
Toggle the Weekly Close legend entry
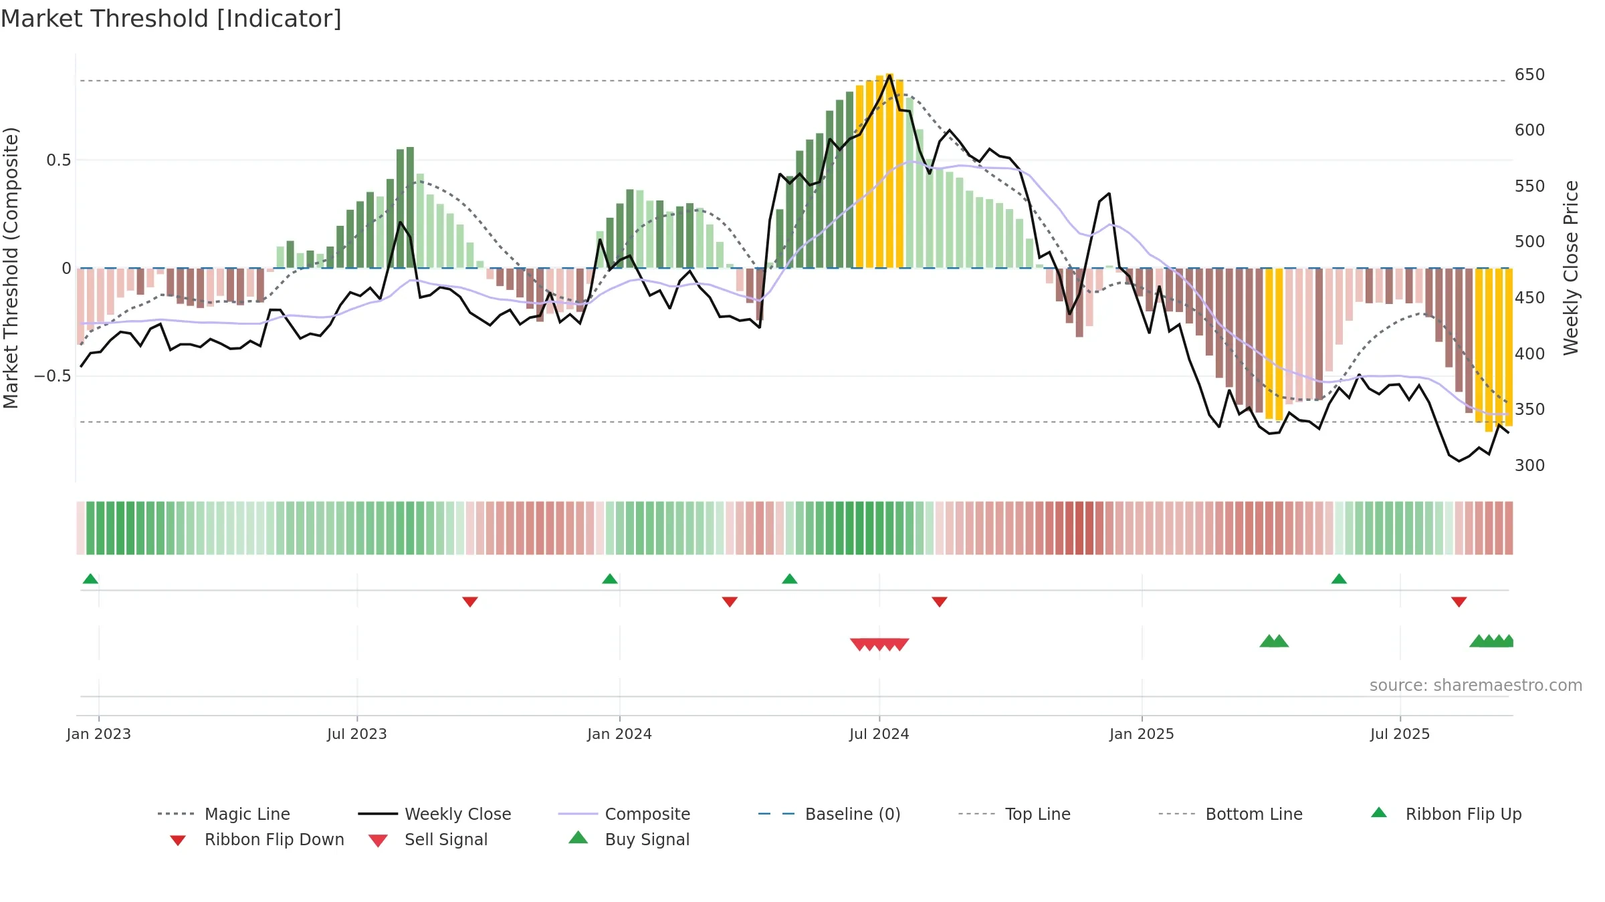[434, 814]
